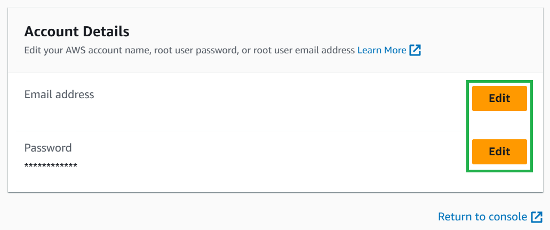The height and width of the screenshot is (230, 550).
Task: Edit the root user email address
Action: coord(499,98)
